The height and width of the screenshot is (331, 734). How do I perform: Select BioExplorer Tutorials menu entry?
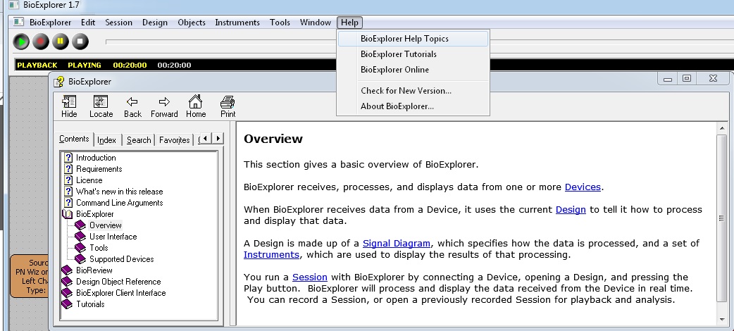point(398,54)
